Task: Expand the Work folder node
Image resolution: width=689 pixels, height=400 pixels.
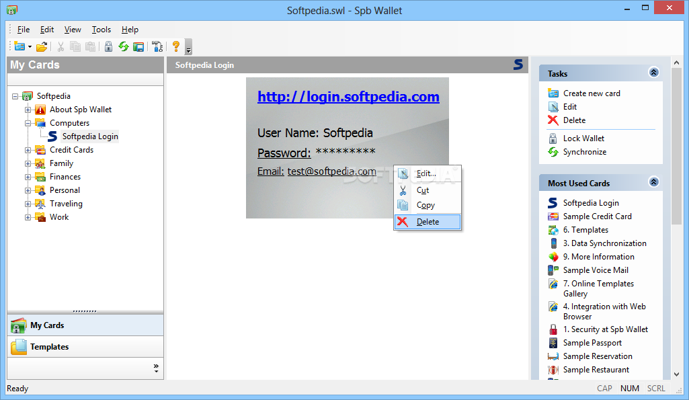Action: [28, 218]
